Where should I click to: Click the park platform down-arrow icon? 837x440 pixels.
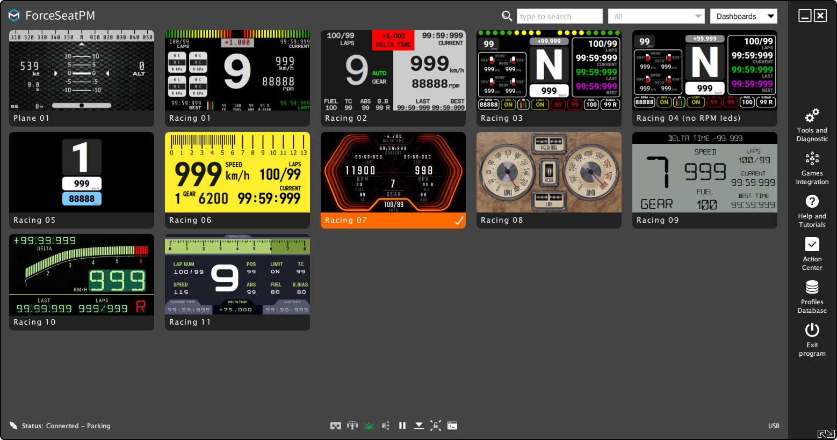coord(419,426)
